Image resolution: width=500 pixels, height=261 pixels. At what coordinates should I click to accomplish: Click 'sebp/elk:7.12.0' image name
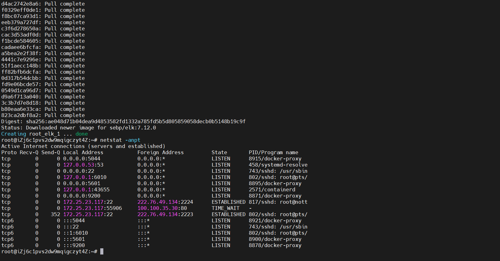[133, 128]
